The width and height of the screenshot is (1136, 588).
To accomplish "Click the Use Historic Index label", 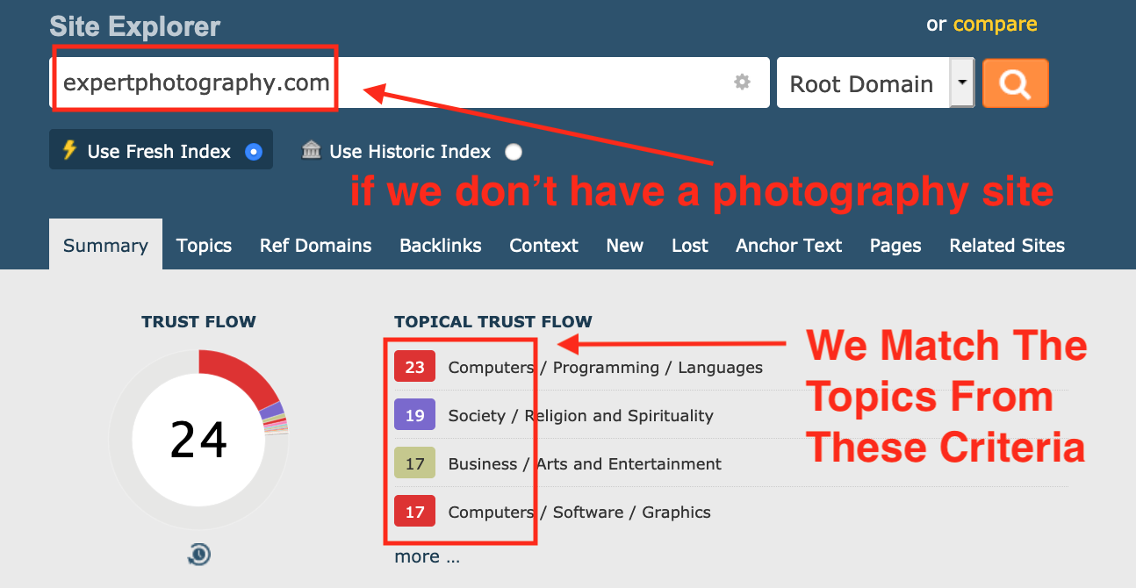I will point(410,152).
